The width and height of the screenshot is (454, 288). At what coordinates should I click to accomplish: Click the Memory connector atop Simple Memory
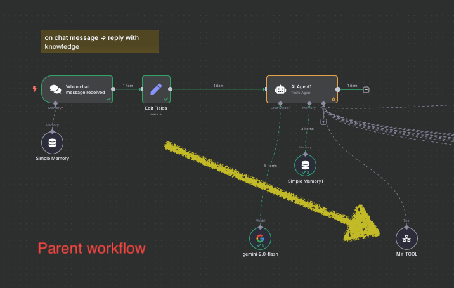pyautogui.click(x=52, y=131)
